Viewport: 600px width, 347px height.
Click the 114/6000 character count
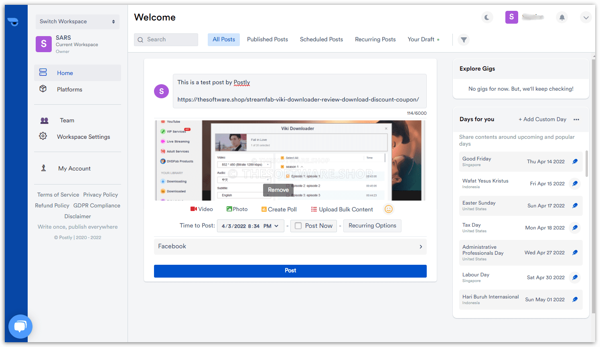click(x=417, y=113)
